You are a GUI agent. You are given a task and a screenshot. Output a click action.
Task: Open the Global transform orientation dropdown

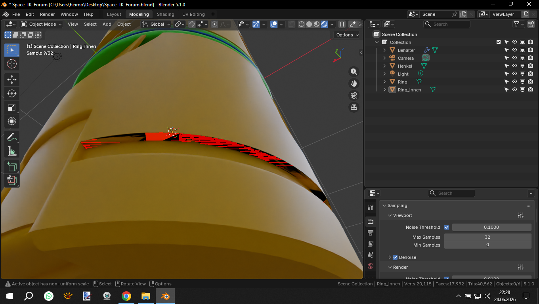point(157,24)
